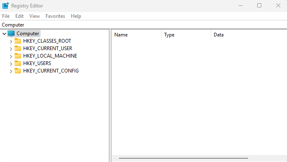The width and height of the screenshot is (287, 162).
Task: Sort by the Type column header
Action: point(186,35)
